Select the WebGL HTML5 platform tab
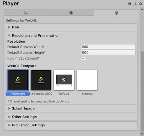 tap(116, 13)
